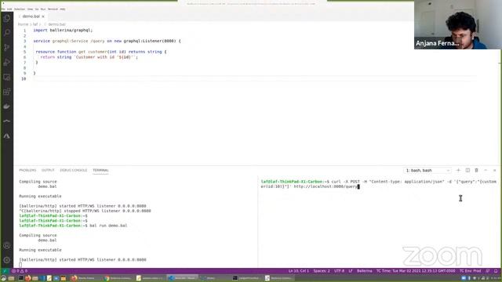
Task: Open the Docker whale icon view
Action: (x=7, y=107)
